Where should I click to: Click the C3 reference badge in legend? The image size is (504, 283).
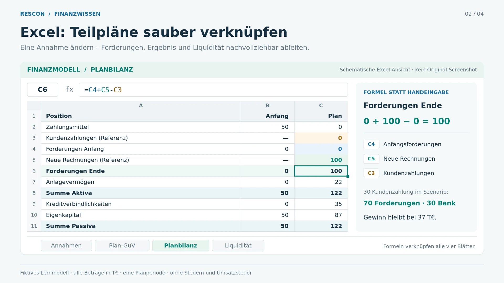pyautogui.click(x=371, y=173)
